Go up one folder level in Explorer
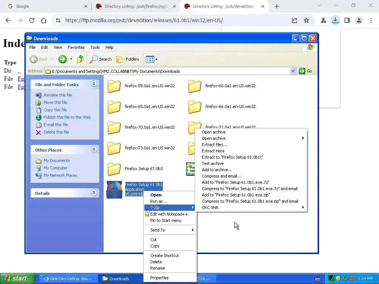Image resolution: width=379 pixels, height=284 pixels. [80, 59]
